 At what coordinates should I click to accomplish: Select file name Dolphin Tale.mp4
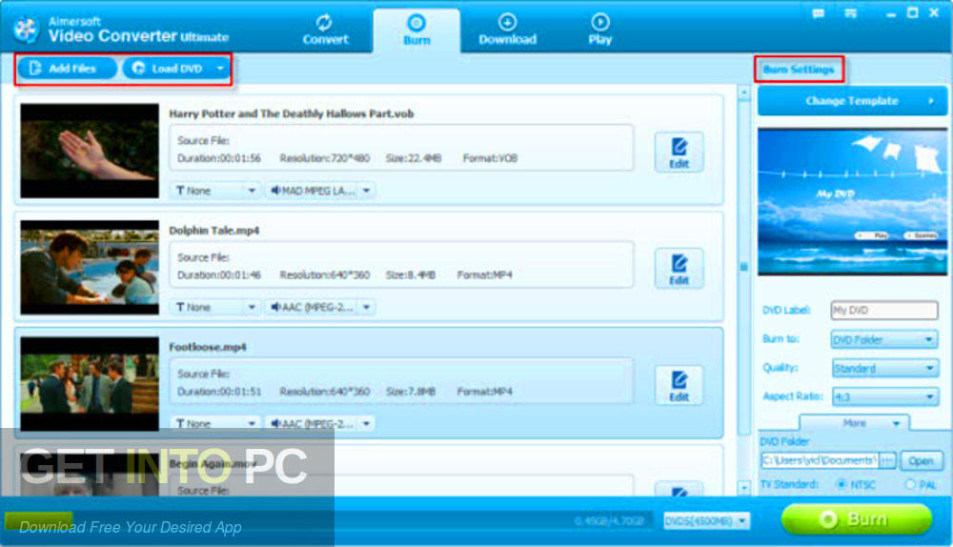213,231
